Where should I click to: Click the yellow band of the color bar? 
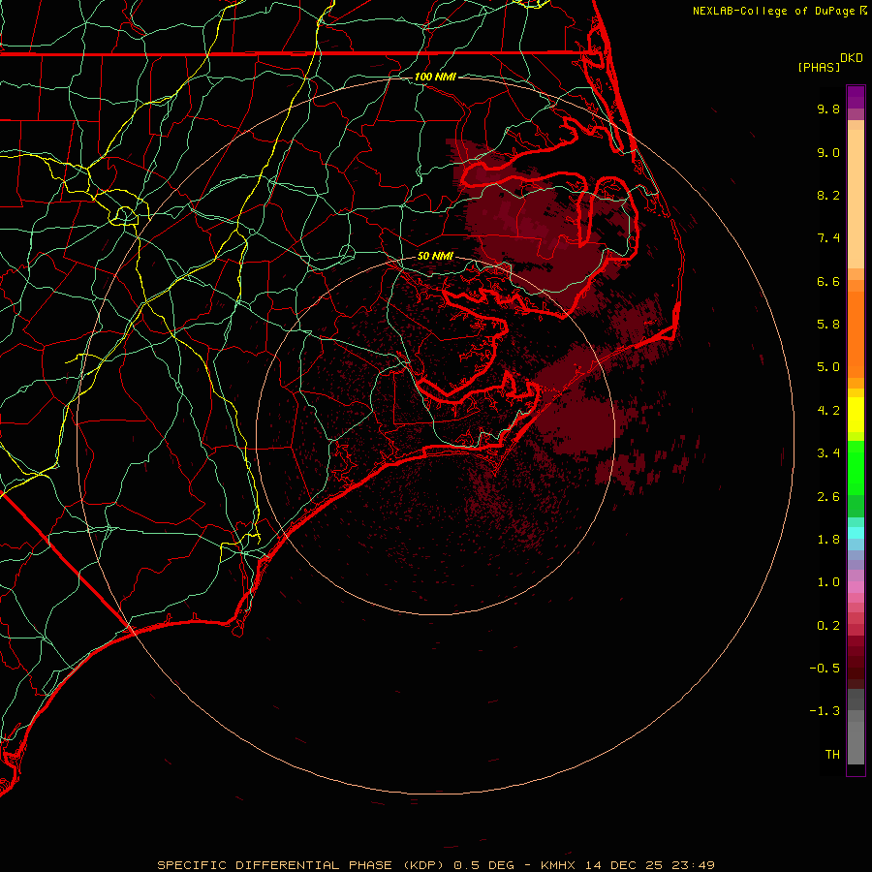pos(856,415)
